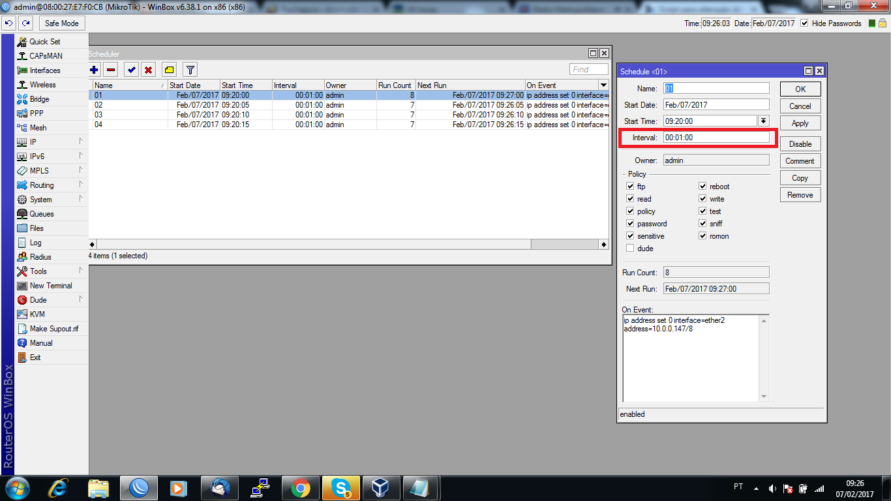
Task: Toggle the Safe Mode button
Action: [62, 23]
